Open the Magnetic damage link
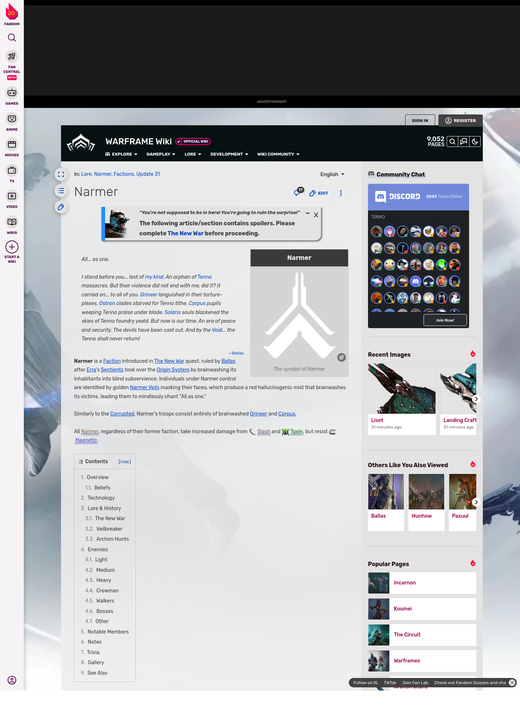 coord(86,440)
